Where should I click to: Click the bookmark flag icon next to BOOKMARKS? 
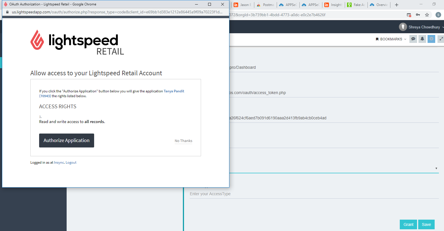click(x=377, y=39)
